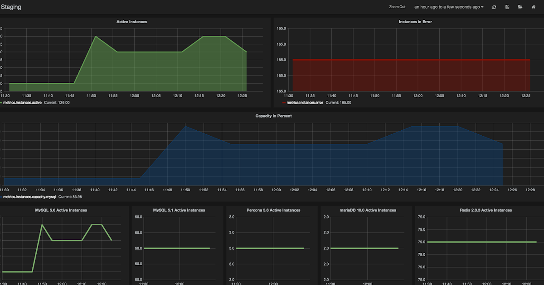
Task: Open the MySQL 5.1 Active Instances panel menu
Action: click(x=178, y=210)
